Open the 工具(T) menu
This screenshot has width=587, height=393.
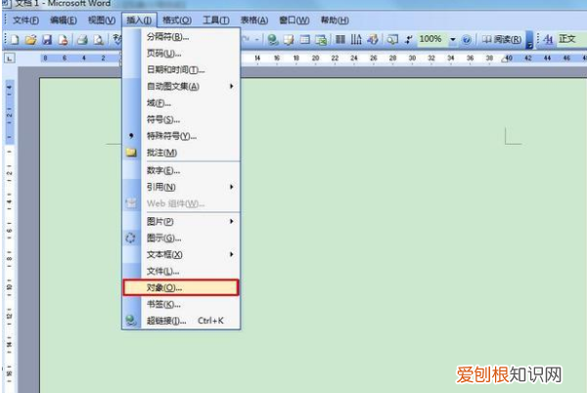216,21
